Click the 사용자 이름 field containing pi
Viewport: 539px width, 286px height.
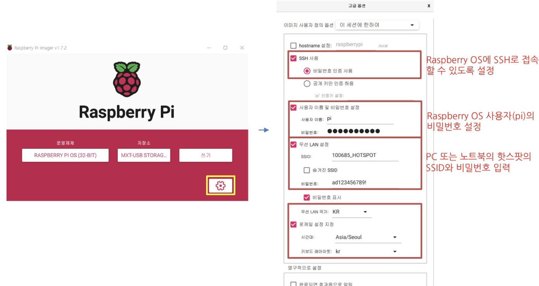(x=359, y=119)
